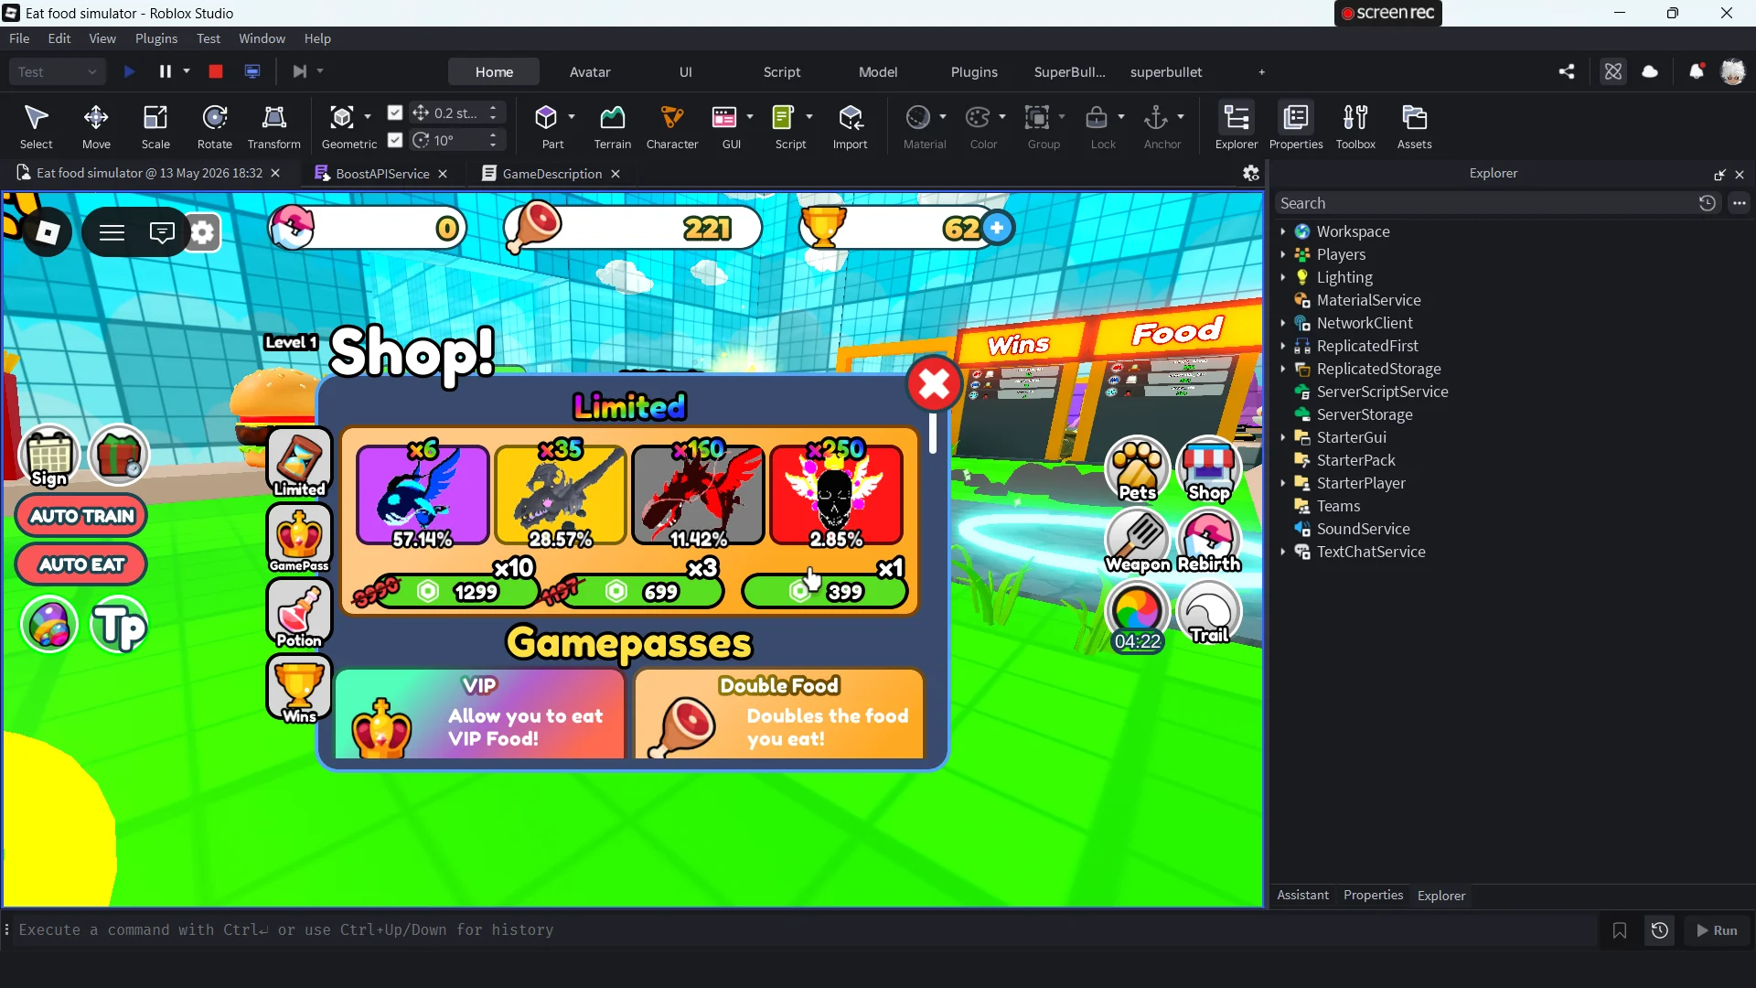1756x988 pixels.
Task: Open the in-game Rebirth menu
Action: 1209,541
